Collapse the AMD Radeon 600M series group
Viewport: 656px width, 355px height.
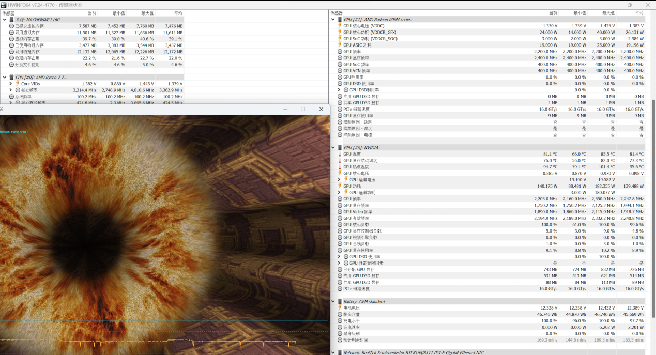click(x=333, y=20)
